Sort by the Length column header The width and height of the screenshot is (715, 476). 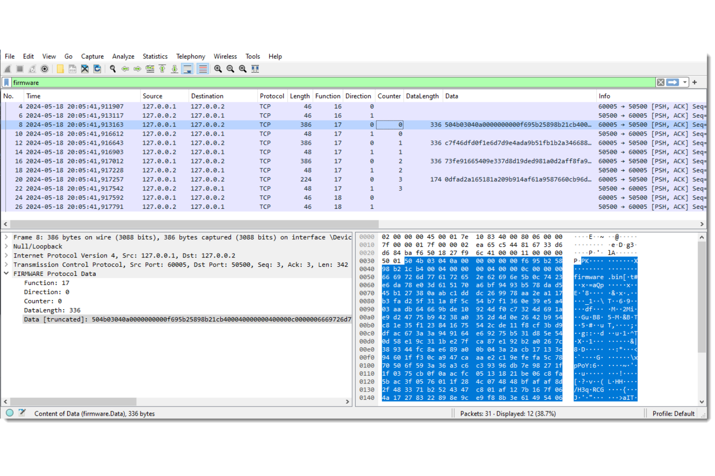[300, 96]
